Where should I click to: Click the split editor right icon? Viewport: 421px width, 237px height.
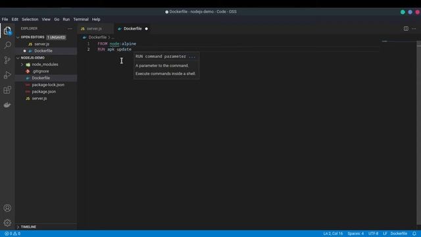click(x=406, y=28)
